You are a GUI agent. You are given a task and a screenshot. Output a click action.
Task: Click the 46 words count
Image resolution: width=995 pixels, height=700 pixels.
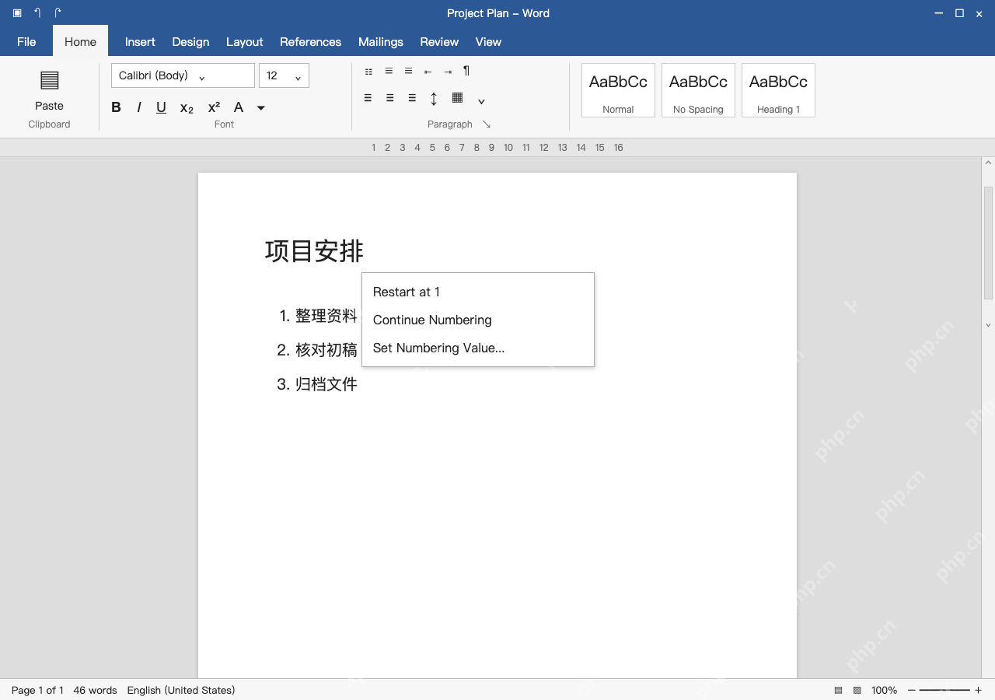(x=95, y=690)
